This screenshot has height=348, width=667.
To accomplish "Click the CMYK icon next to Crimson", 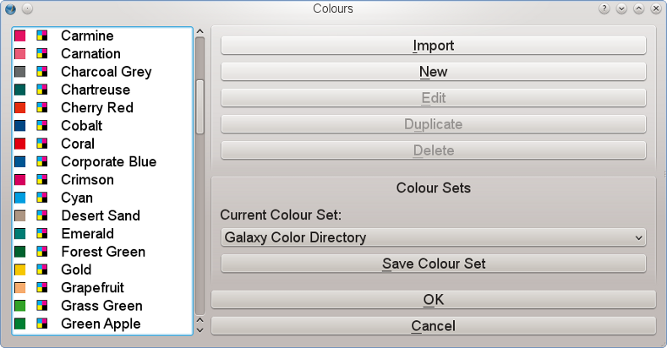I will tap(41, 179).
